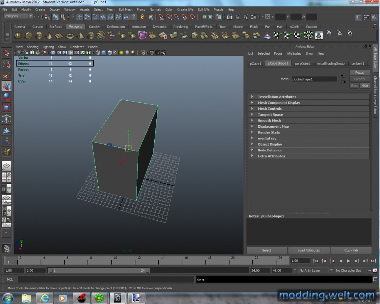Toggle viewport X-ray display
Viewport: 380px width, 304px height.
(152, 53)
